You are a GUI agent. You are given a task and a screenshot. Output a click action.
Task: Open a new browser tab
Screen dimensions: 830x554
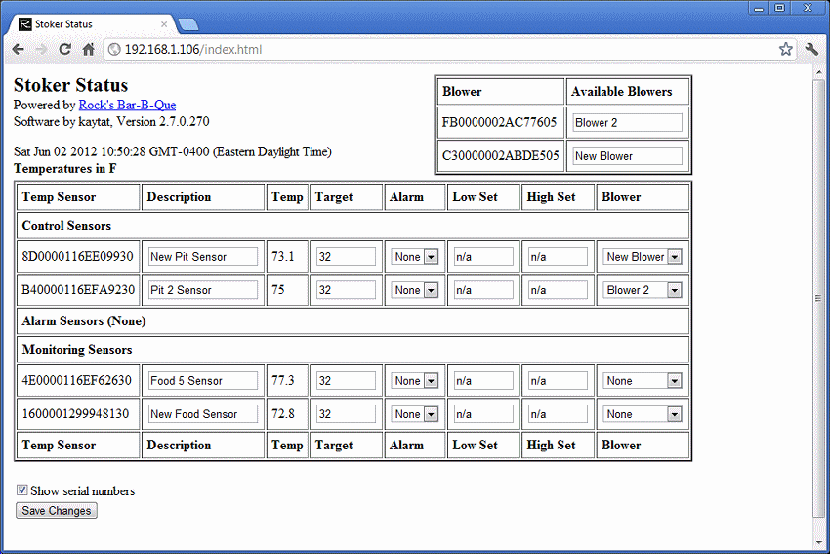[188, 24]
